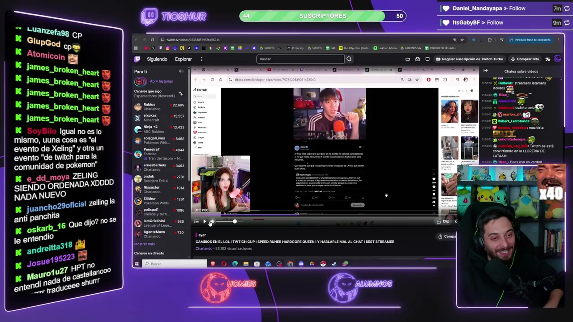Click the Comprar Bits button
Image resolution: width=573 pixels, height=322 pixels.
click(x=525, y=59)
